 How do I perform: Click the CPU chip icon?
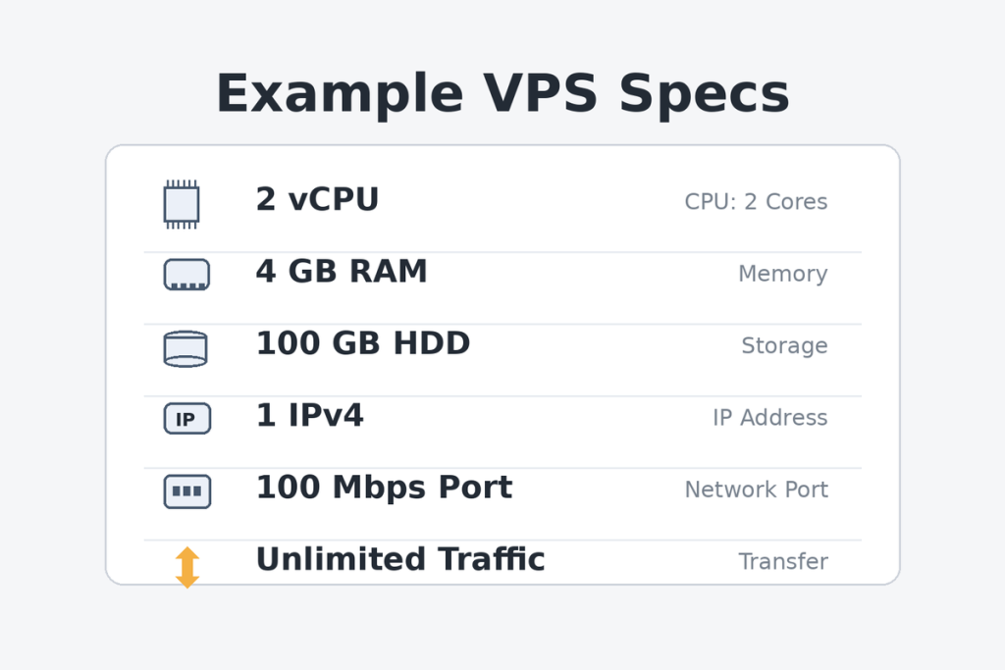[182, 204]
